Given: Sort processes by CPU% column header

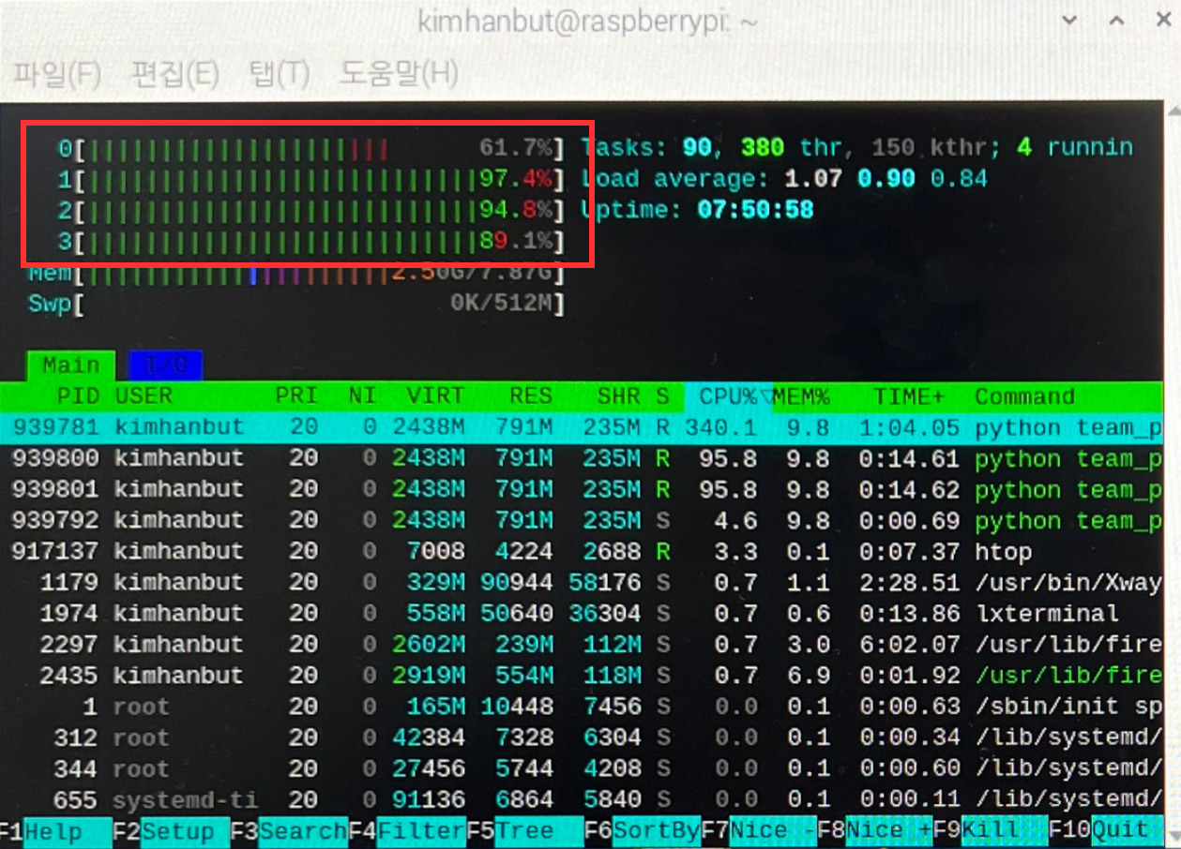Looking at the screenshot, I should pos(727,396).
